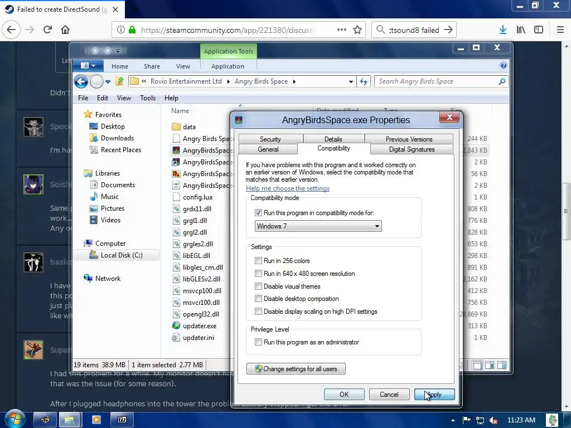Open Action Center flag tray icon

(x=467, y=420)
